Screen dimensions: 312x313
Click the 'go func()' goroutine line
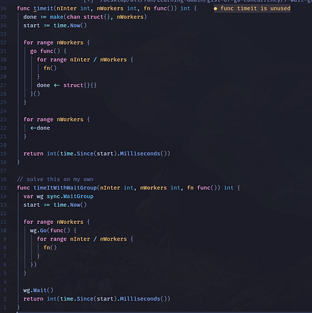point(48,51)
